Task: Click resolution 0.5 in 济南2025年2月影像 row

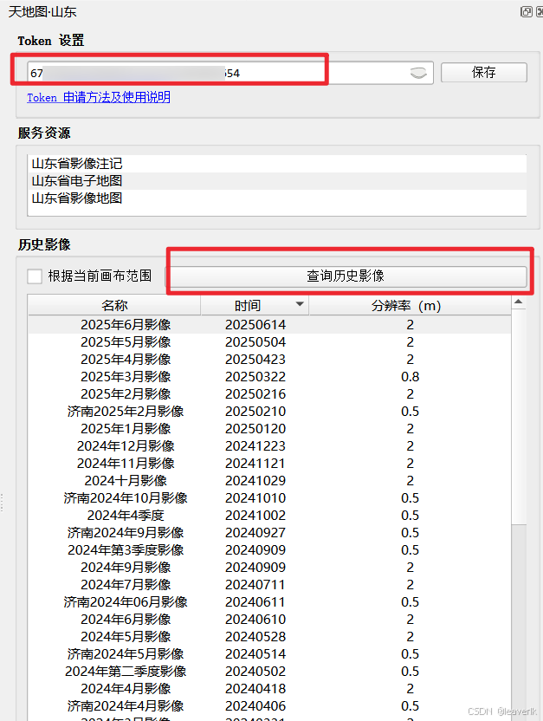Action: pos(410,411)
